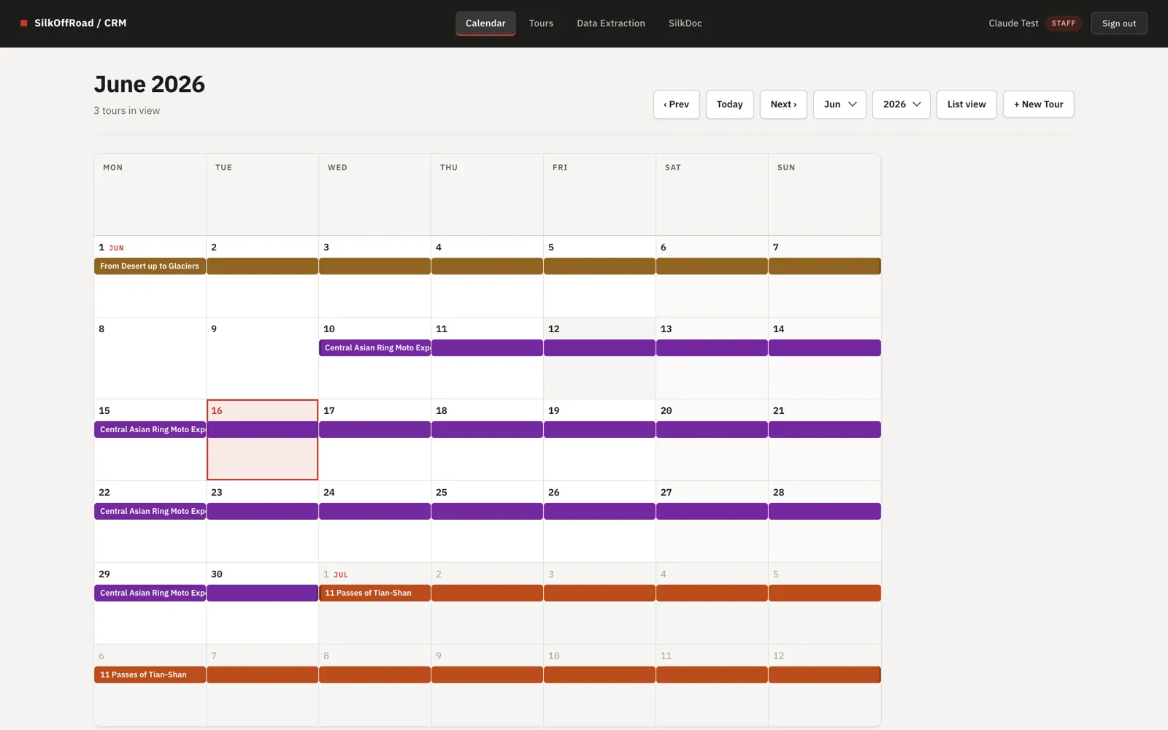Click the 3 tours in view text
Screen dimensions: 1168x730
[127, 111]
